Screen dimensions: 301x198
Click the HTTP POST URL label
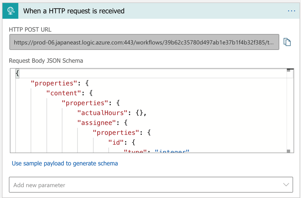pos(30,30)
